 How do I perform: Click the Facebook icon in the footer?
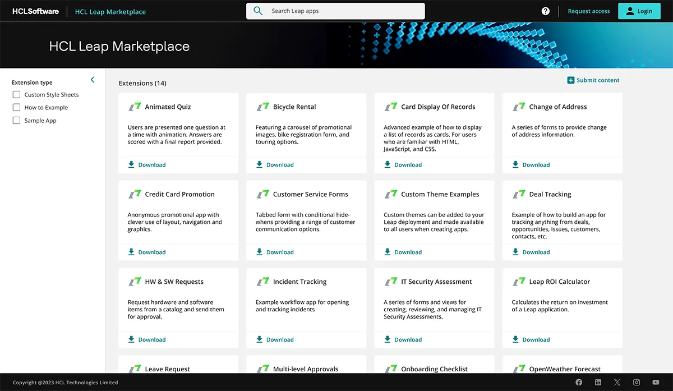[x=579, y=382]
